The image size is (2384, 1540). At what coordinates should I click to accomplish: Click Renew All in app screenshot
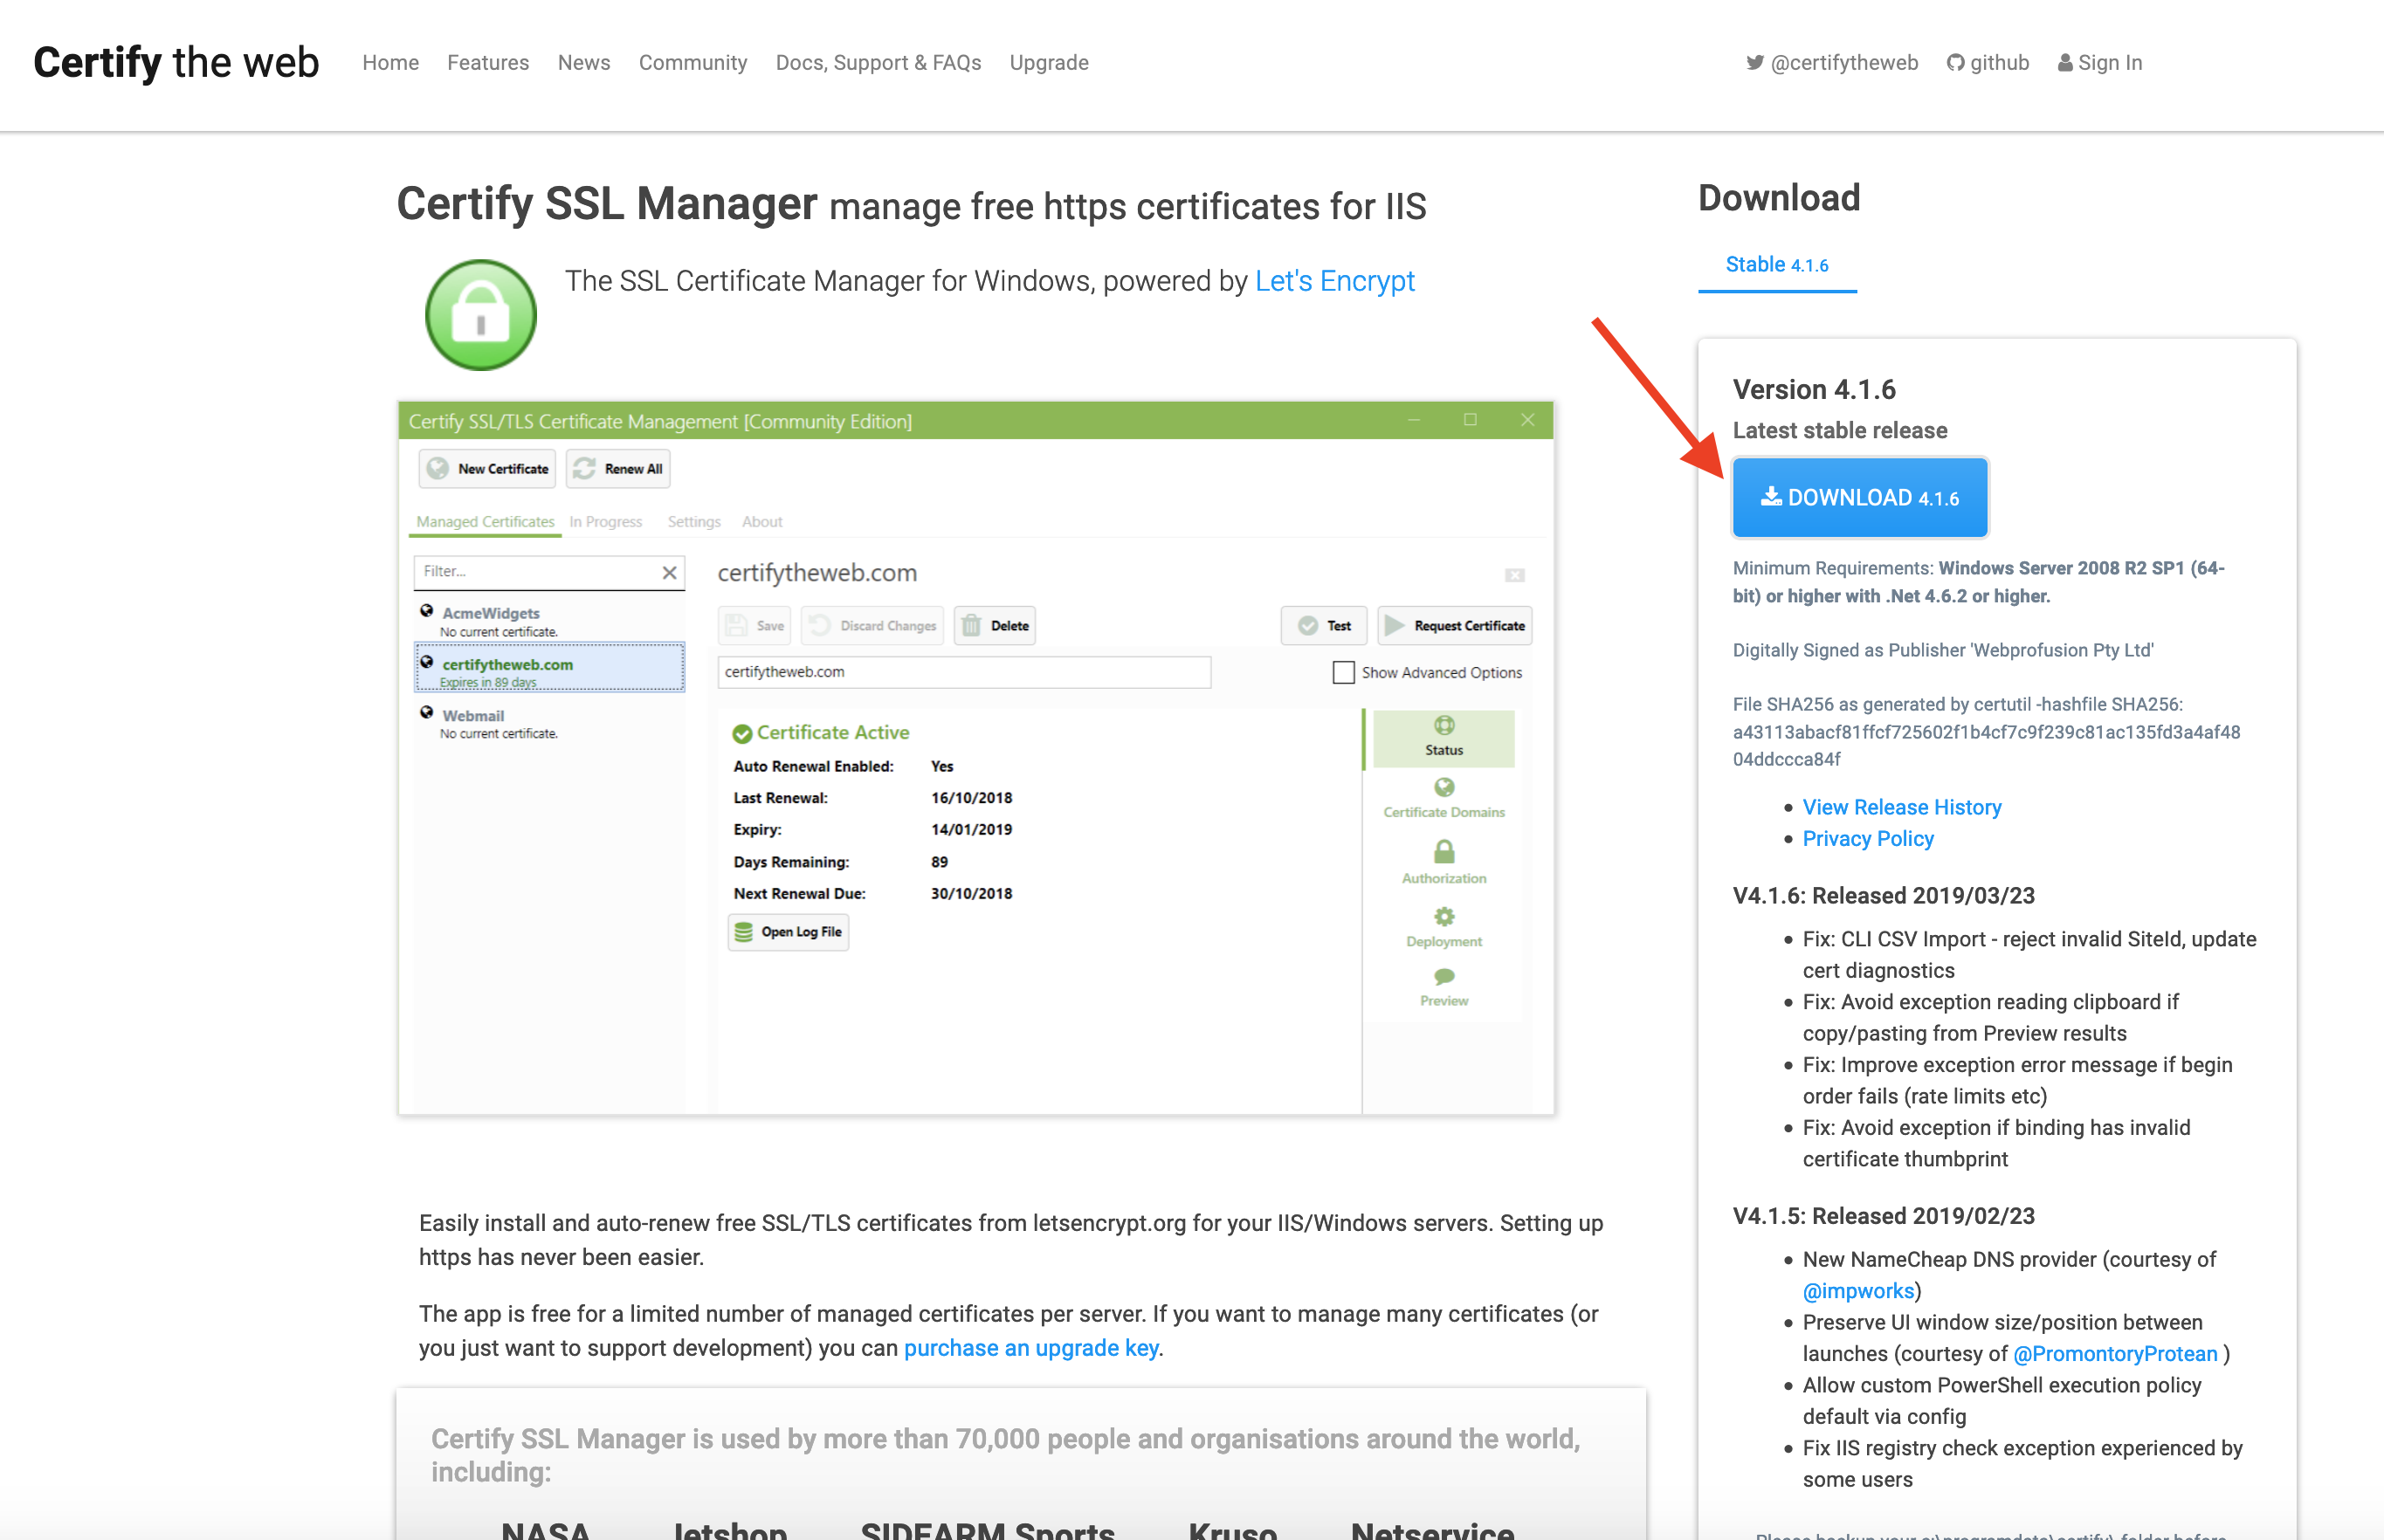[x=618, y=468]
